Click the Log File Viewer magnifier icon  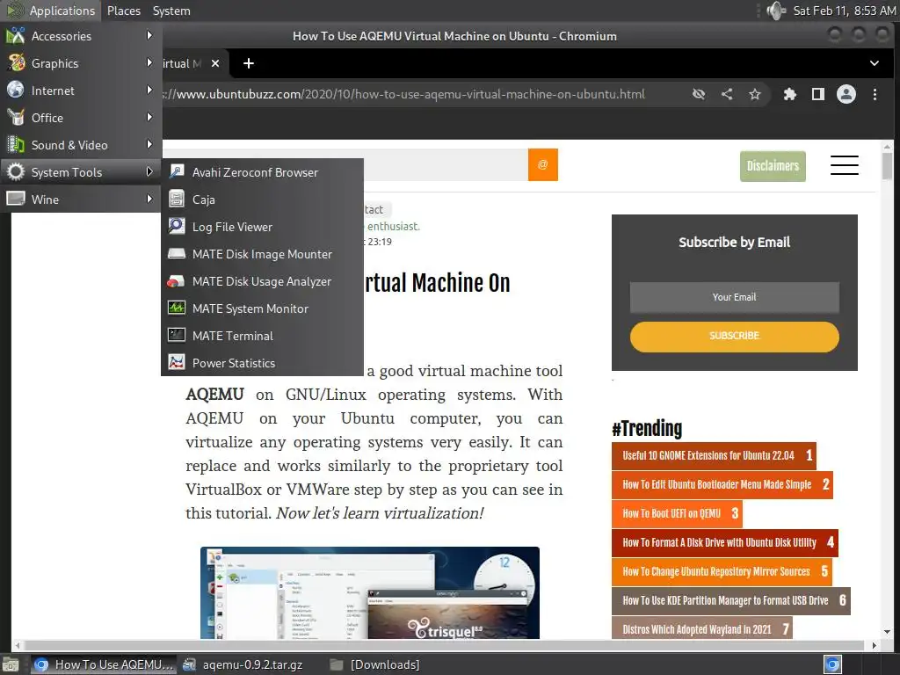pos(176,226)
